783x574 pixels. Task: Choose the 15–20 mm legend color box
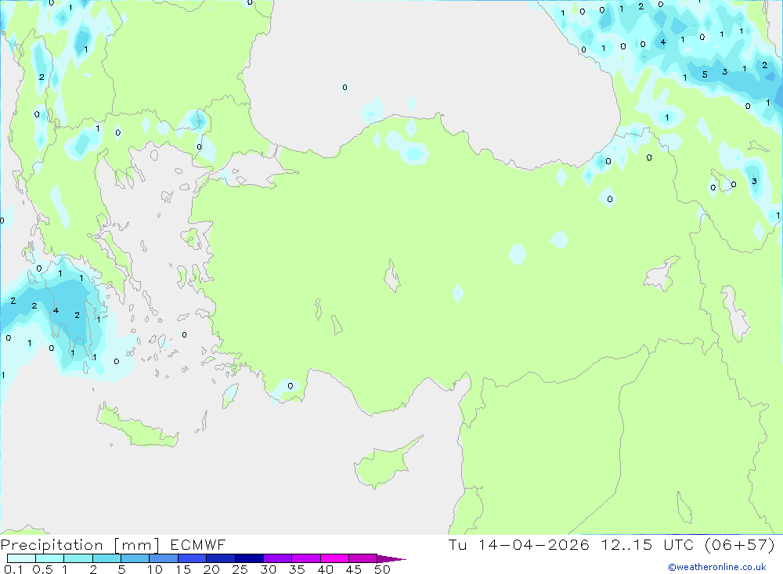[192, 558]
